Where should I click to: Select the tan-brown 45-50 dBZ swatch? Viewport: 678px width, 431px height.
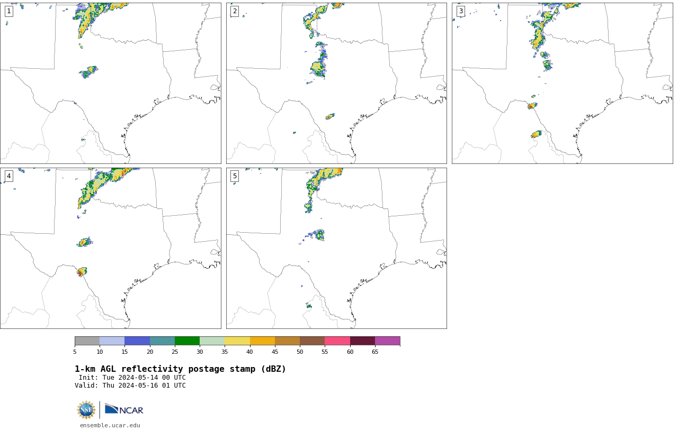tap(287, 341)
